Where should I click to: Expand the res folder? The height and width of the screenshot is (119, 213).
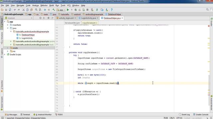tap(8, 51)
